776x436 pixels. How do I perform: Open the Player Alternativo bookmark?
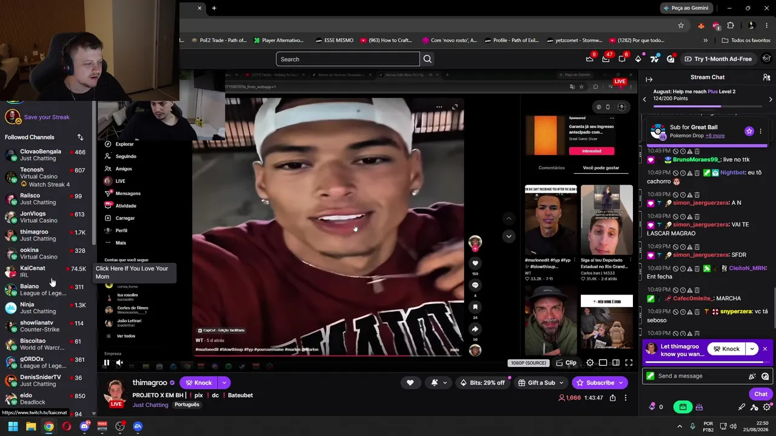278,41
